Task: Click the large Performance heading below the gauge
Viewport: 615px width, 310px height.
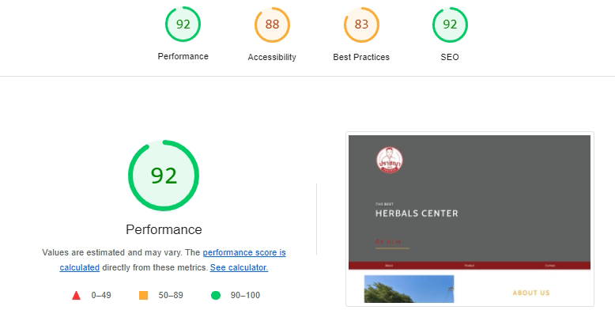Action: [x=164, y=229]
